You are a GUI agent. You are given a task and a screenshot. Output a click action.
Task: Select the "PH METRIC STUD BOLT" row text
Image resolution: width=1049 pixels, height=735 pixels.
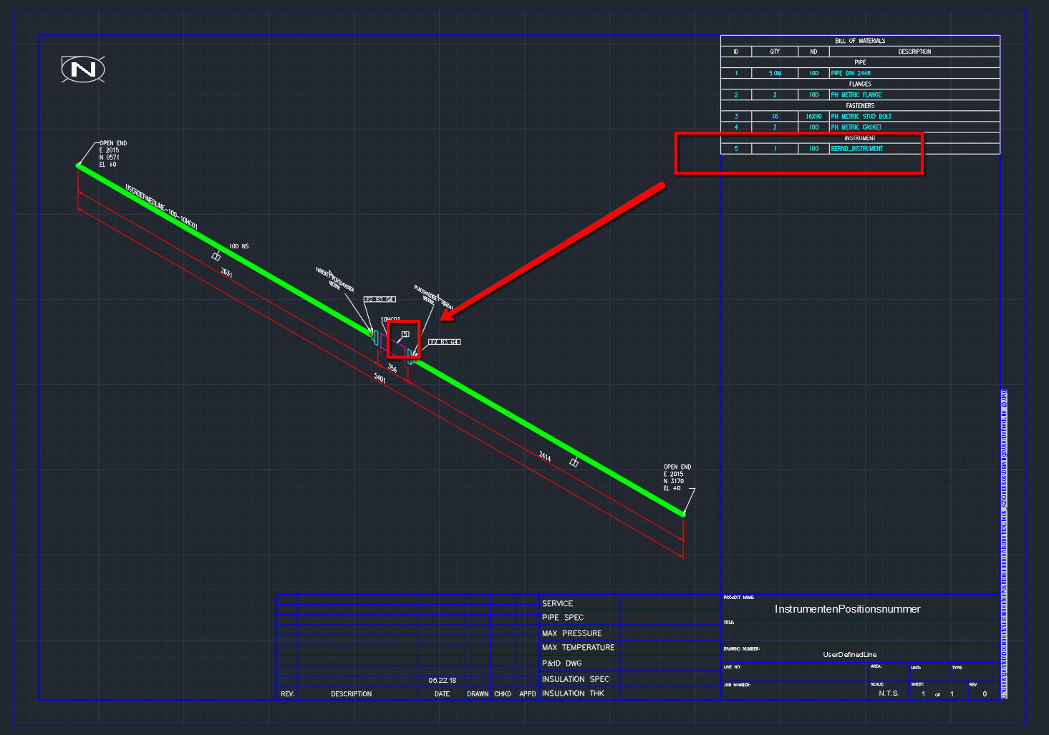(861, 116)
